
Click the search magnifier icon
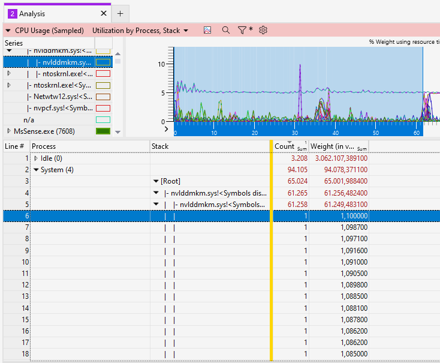point(225,30)
